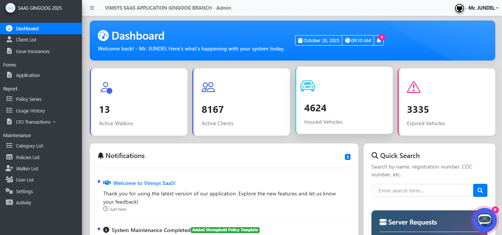Select the Issue Insurances sidebar item

tap(32, 51)
